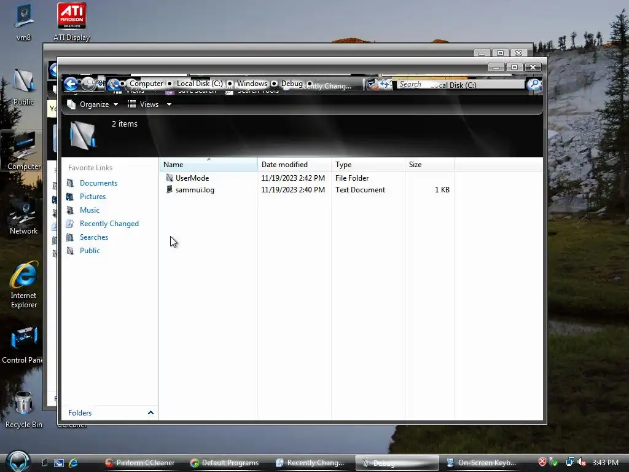Switch to Recently Changed taskbar button
Viewport: 629px width, 472px height.
310,463
